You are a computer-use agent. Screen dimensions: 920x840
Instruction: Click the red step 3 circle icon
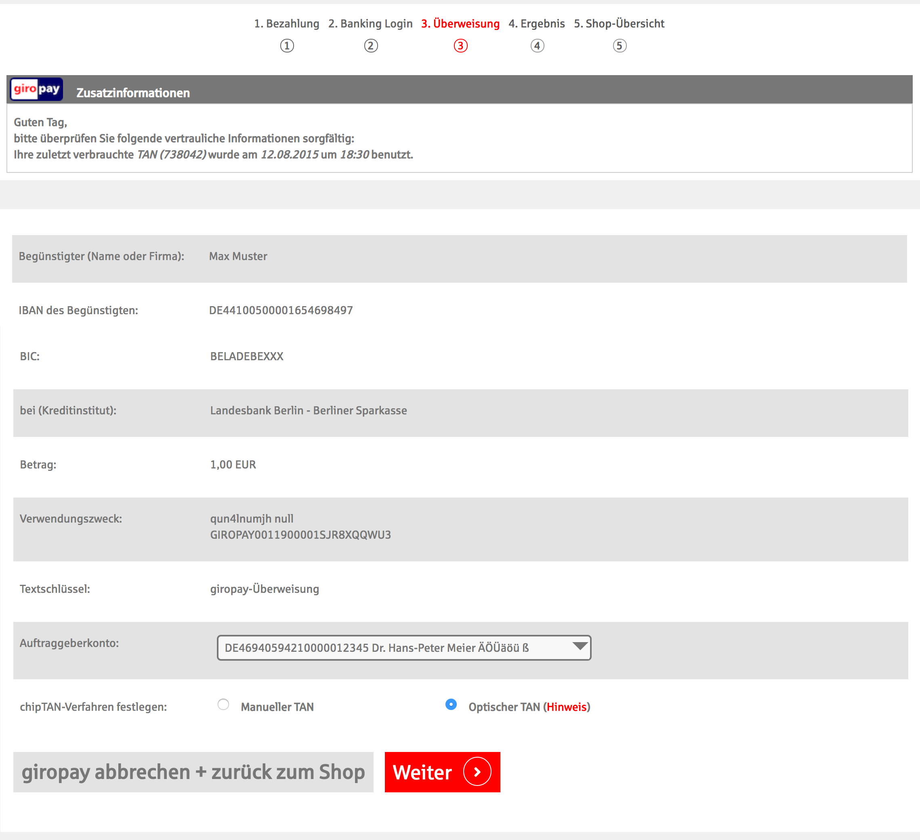coord(460,46)
